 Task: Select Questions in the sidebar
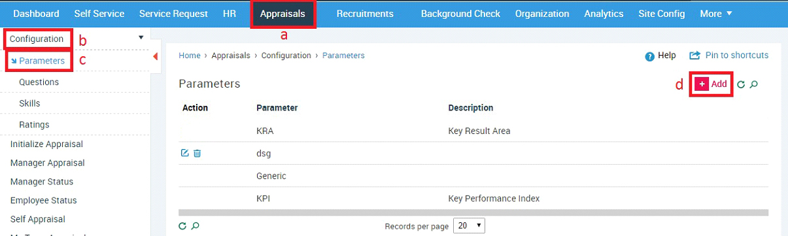pyautogui.click(x=39, y=82)
